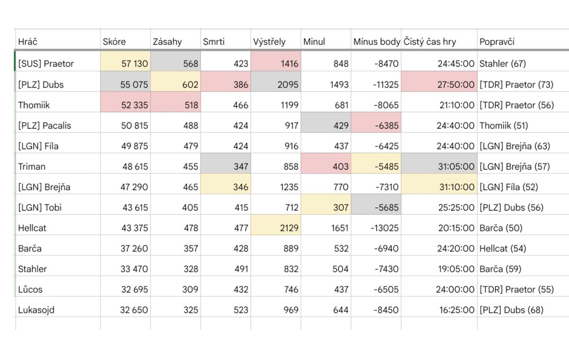Select Hellcat's highlighted shots cell 2129

pos(275,228)
